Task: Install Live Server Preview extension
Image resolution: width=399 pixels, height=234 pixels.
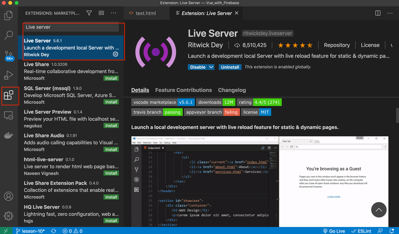Action: (x=111, y=126)
